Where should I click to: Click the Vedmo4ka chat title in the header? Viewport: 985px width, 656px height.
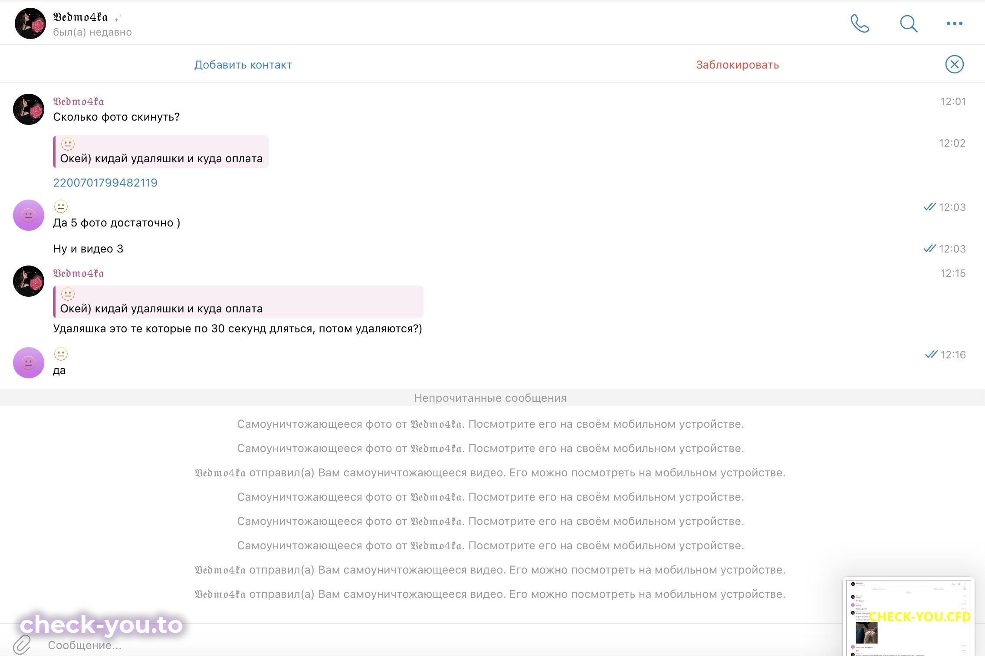pos(80,17)
